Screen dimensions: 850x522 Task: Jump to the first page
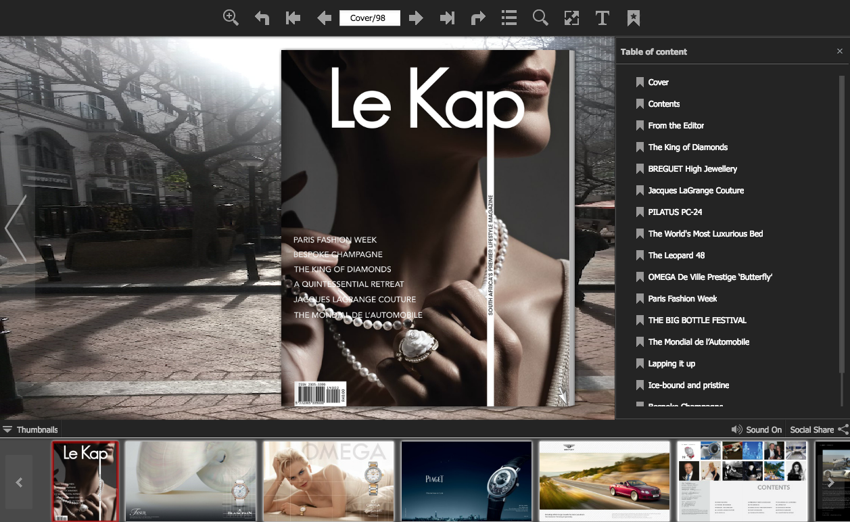[292, 18]
